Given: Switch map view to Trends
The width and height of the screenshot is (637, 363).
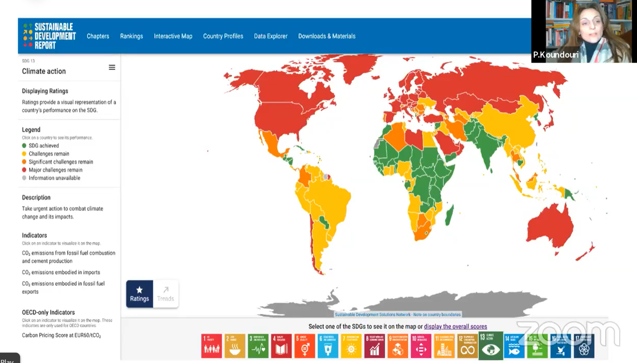Looking at the screenshot, I should coord(165,294).
